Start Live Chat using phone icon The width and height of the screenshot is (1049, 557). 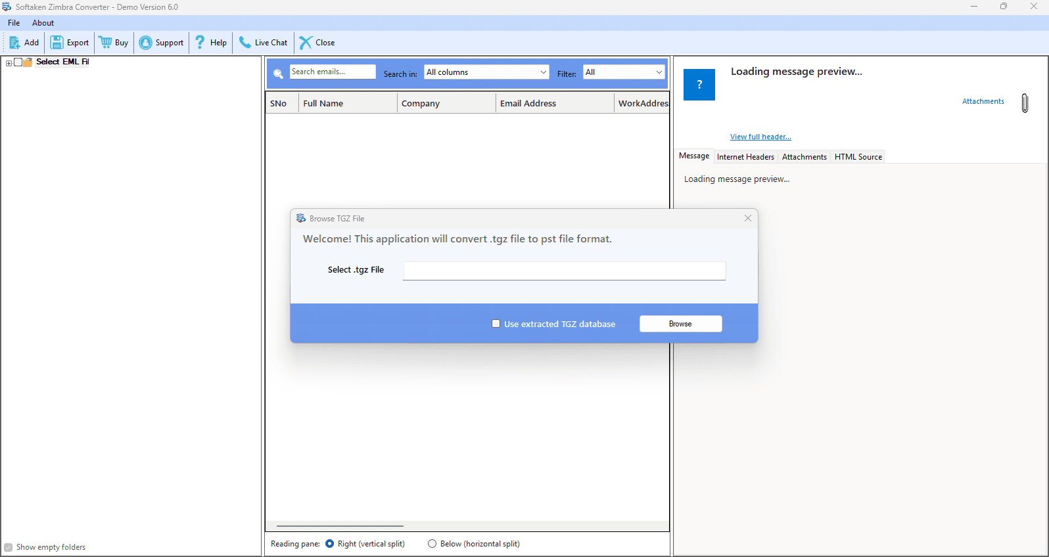245,43
